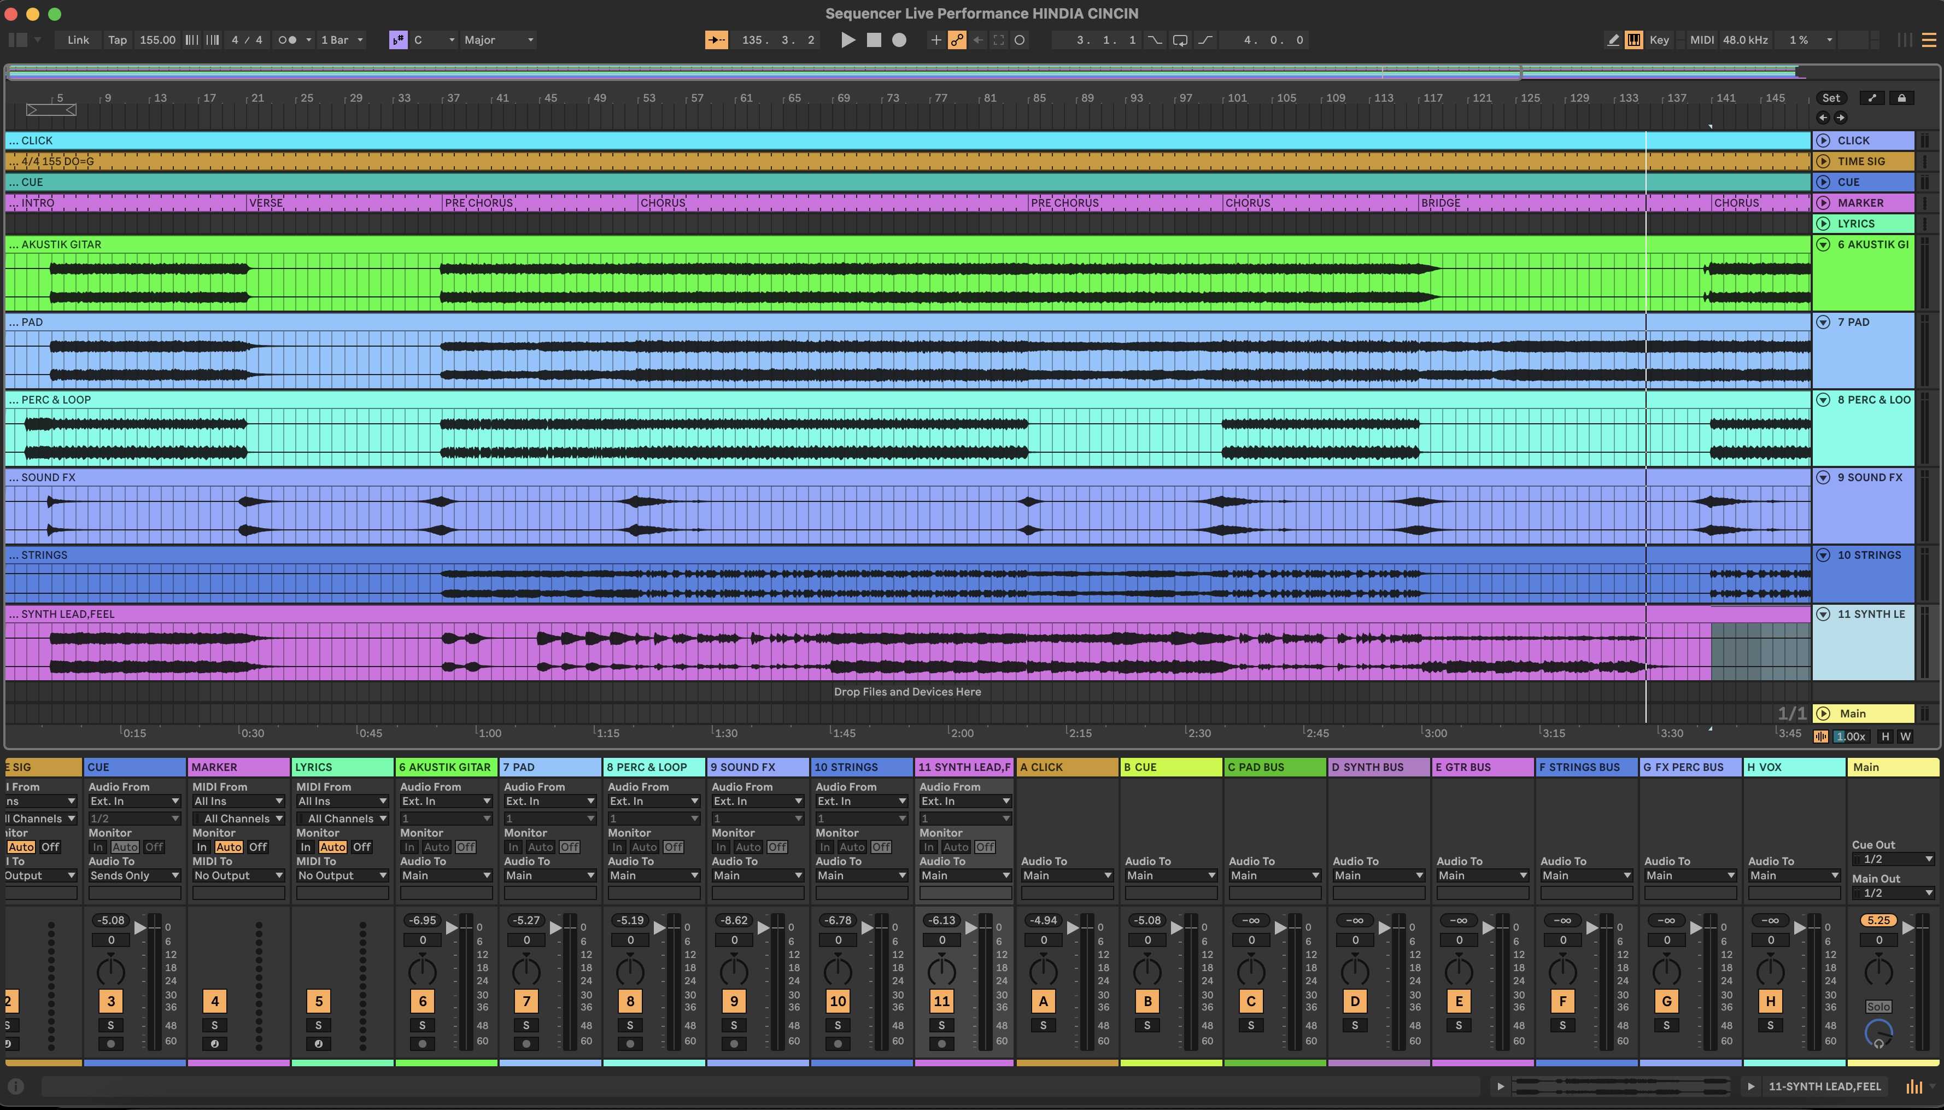Toggle the Follow playback icon
Image resolution: width=1944 pixels, height=1110 pixels.
pos(716,39)
